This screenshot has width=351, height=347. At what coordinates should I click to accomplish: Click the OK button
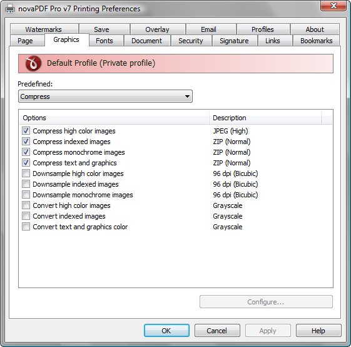point(166,331)
